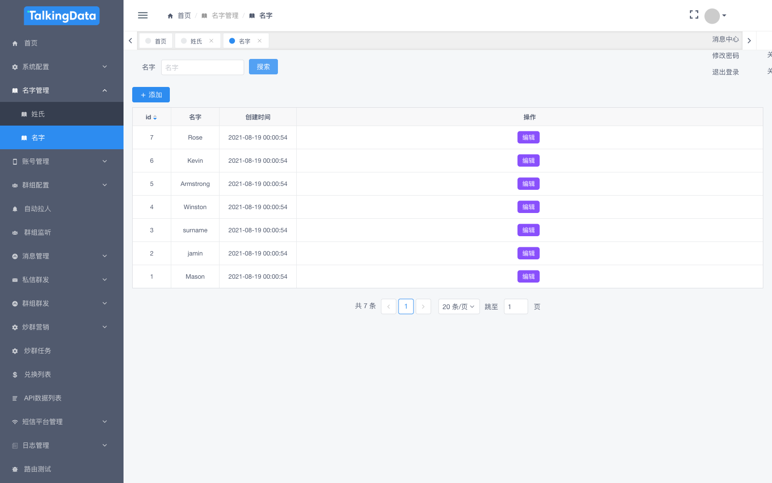Sort table by id column
The height and width of the screenshot is (483, 772).
coord(154,117)
